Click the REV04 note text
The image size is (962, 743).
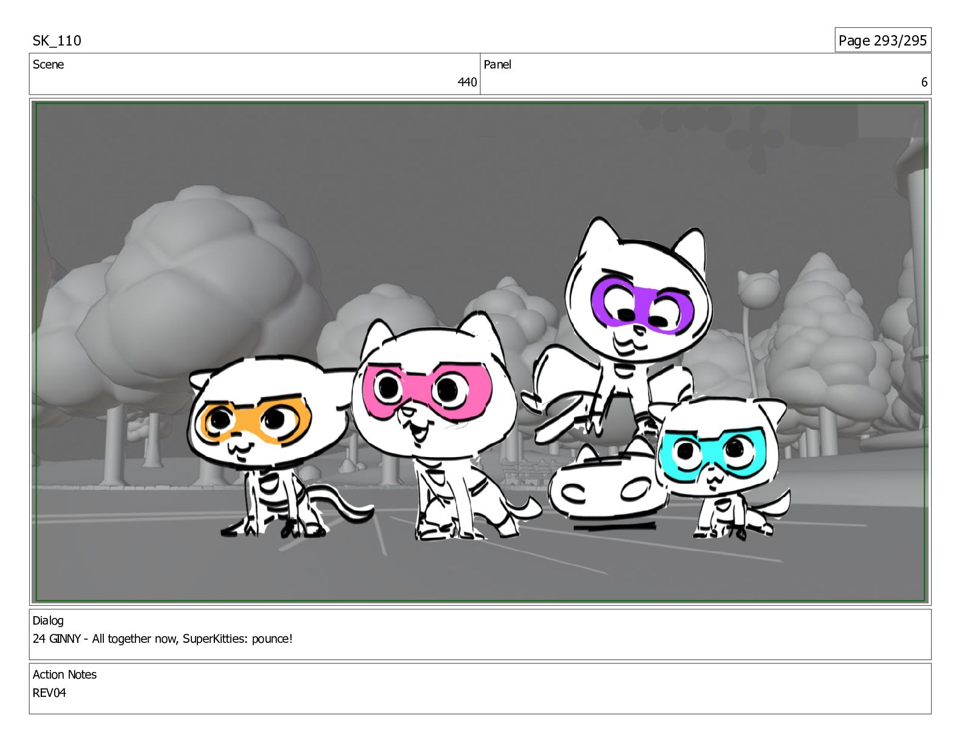coord(49,693)
